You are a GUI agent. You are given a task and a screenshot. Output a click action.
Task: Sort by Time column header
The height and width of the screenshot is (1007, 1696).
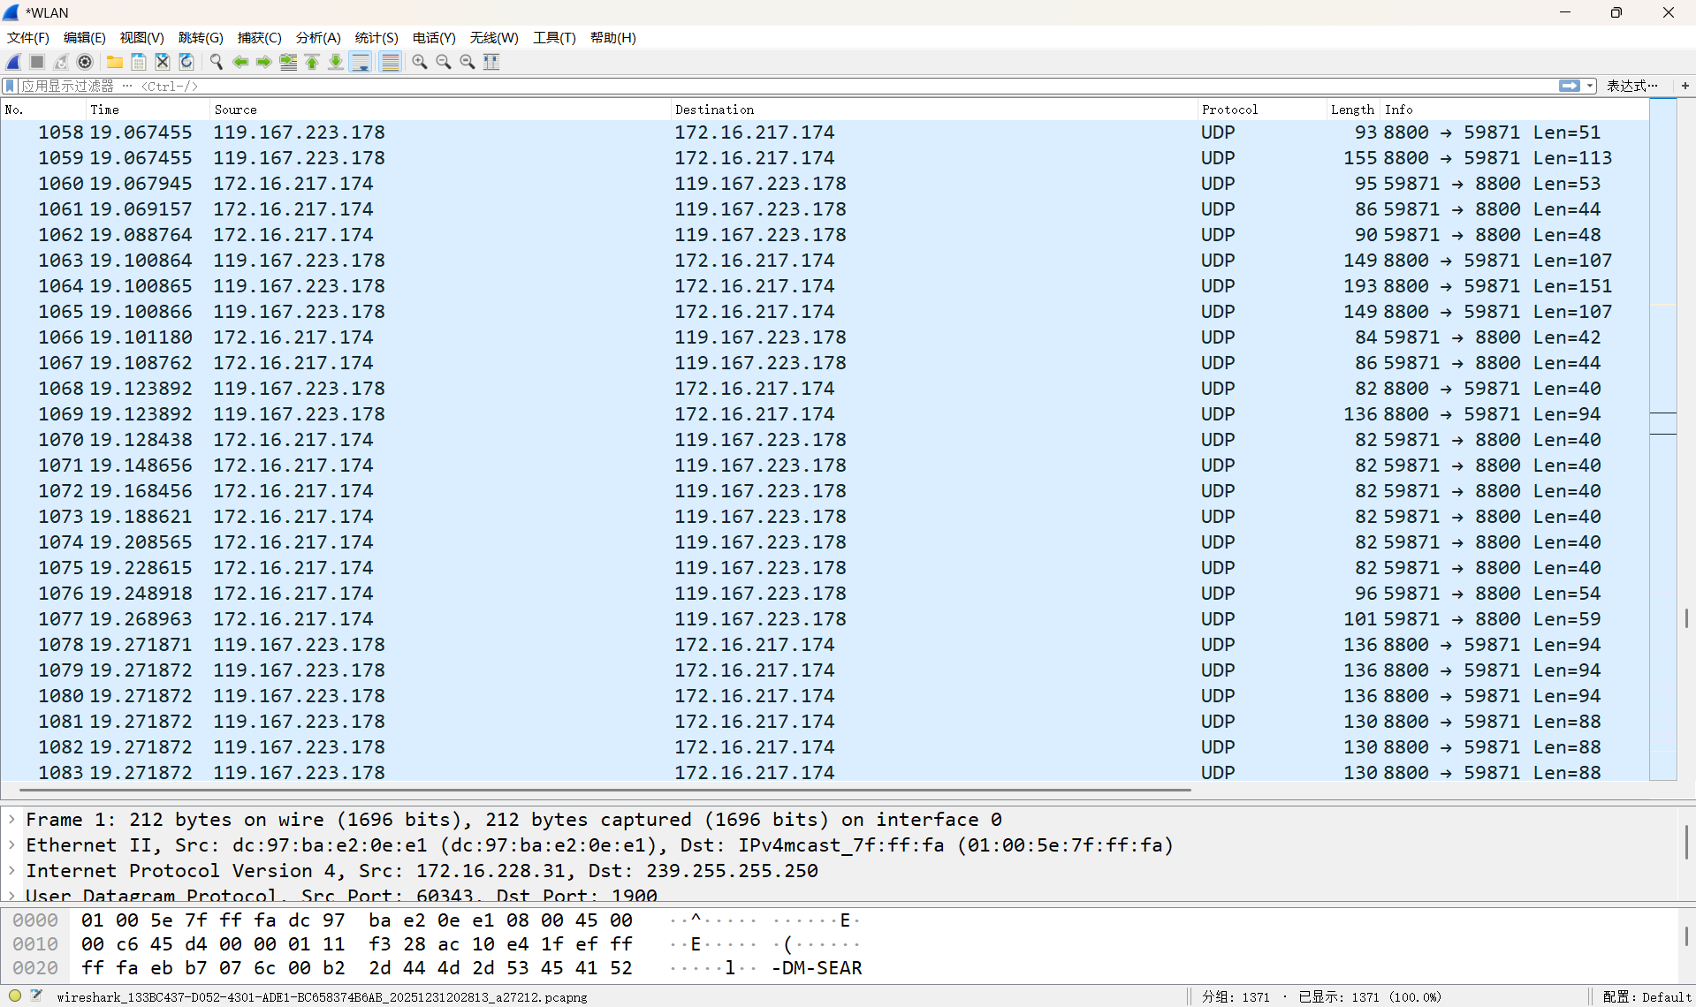tap(148, 110)
